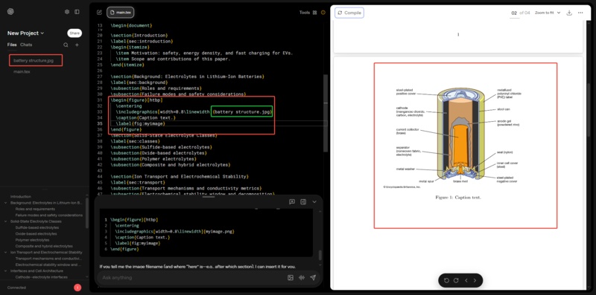Send the message with the paper plane icon
Screen dimensions: 596x295
click(313, 278)
